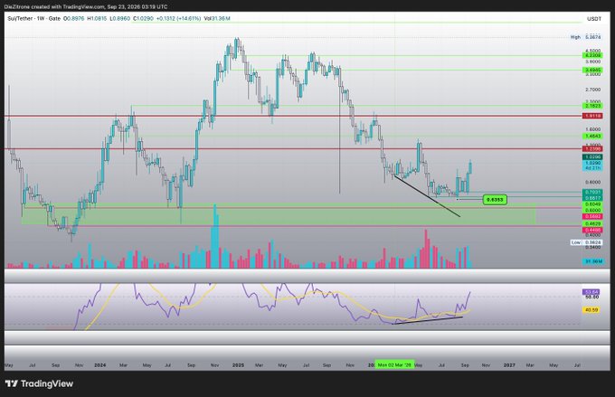This screenshot has height=397, width=615.
Task: Select the teal 0.7031 price level label
Action: click(592, 193)
